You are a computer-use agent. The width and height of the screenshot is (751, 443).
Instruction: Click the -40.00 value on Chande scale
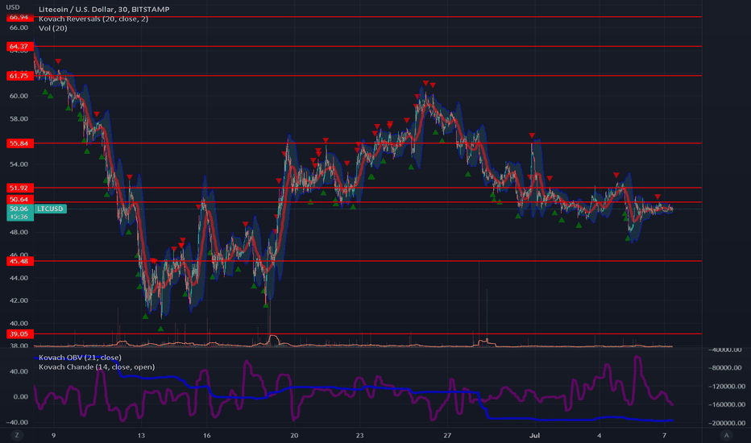tap(19, 422)
